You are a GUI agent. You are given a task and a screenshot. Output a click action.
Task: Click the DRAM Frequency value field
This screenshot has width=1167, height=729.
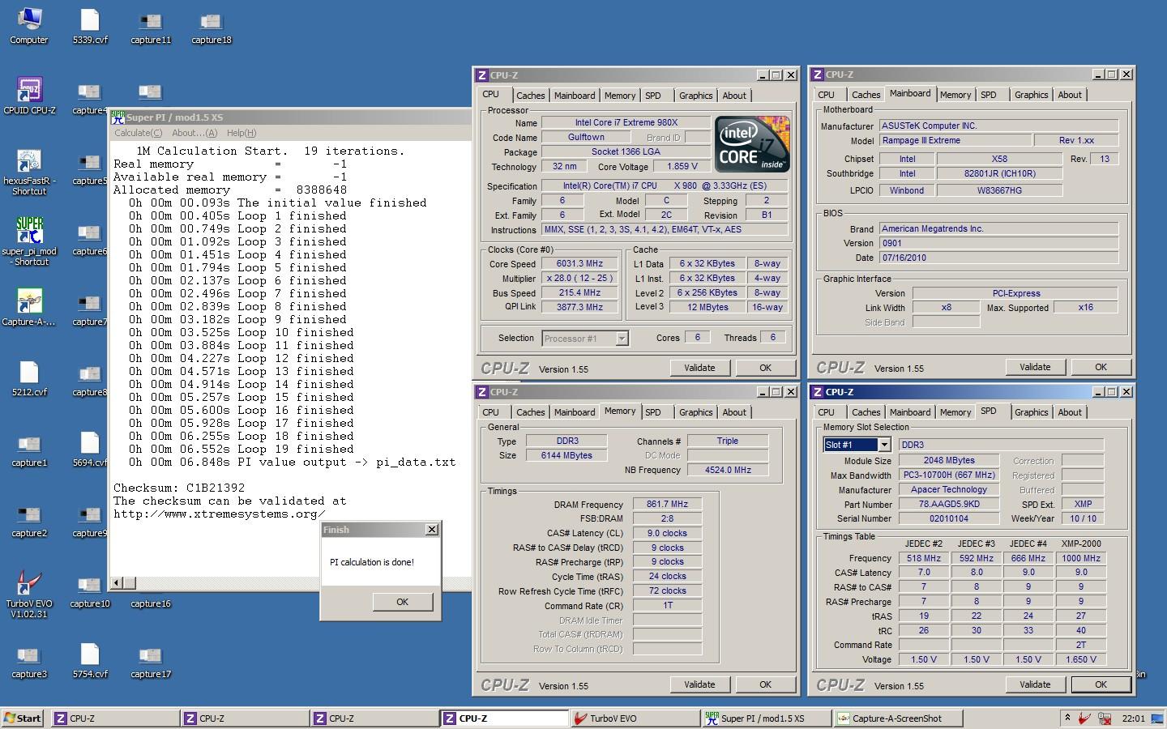tap(667, 504)
